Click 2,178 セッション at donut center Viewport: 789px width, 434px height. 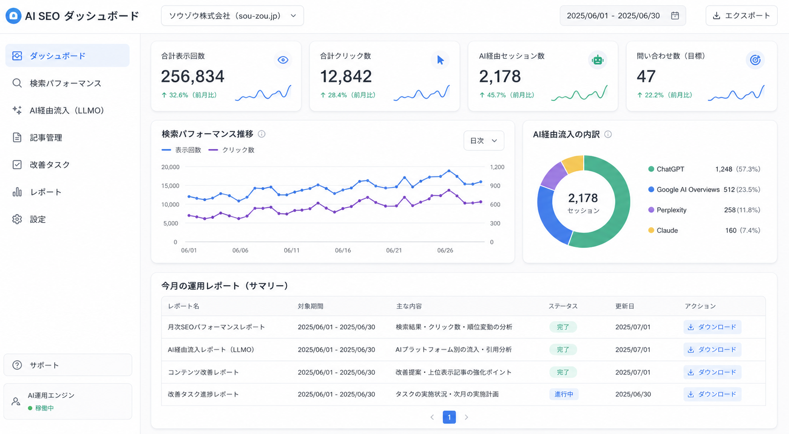(583, 203)
